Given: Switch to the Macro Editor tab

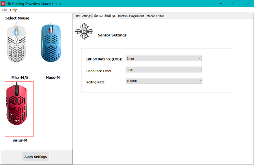Looking at the screenshot, I should pyautogui.click(x=155, y=16).
